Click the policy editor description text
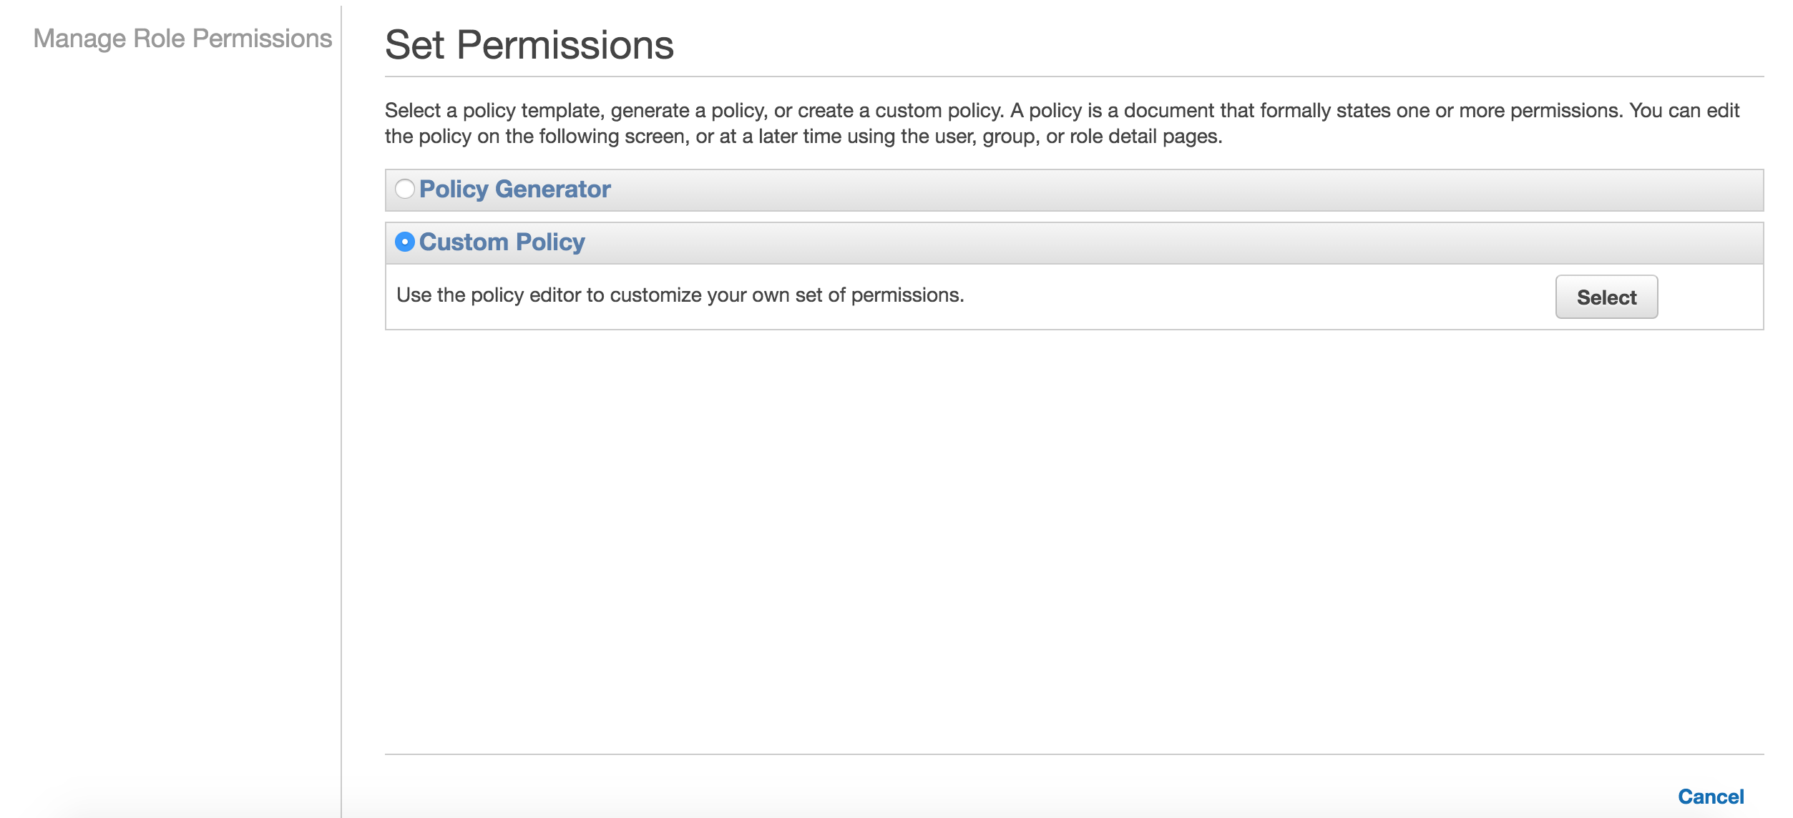The image size is (1793, 818). click(x=680, y=293)
